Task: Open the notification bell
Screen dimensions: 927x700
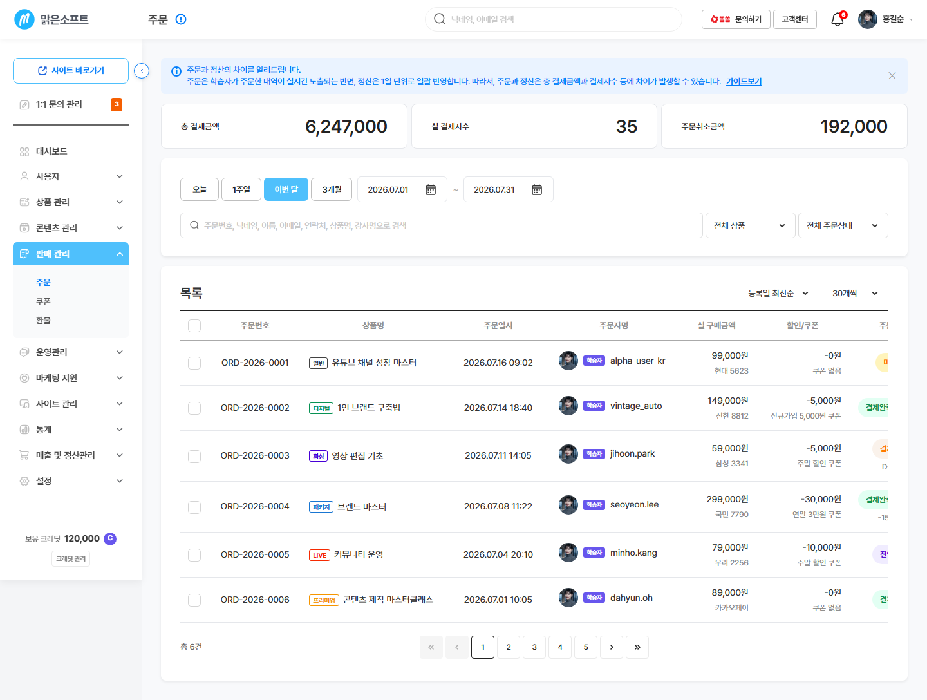Action: (838, 19)
